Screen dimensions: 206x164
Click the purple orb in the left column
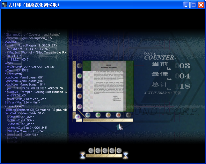click(79, 106)
